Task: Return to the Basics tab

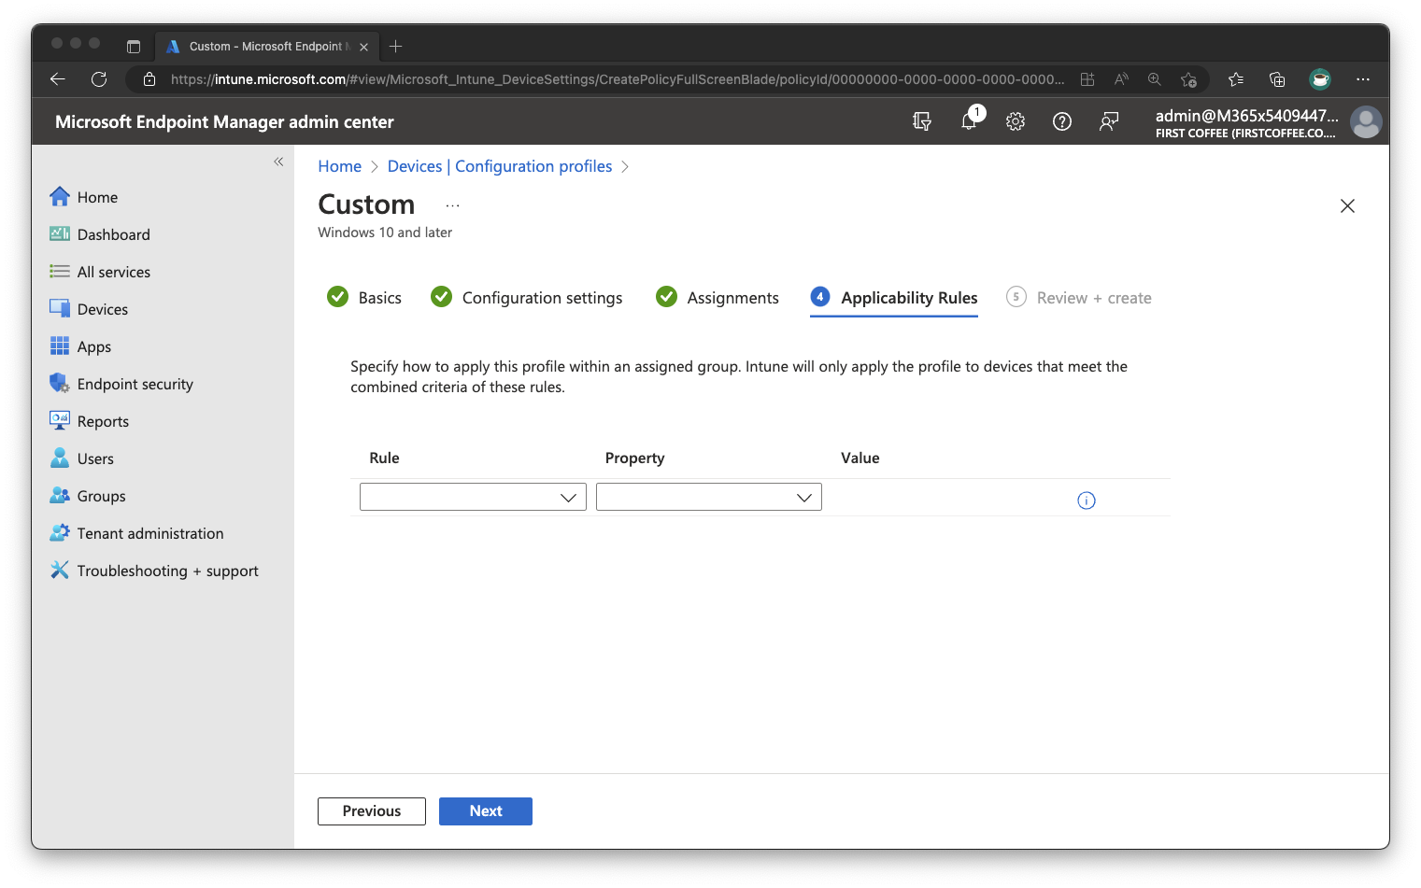Action: click(x=379, y=297)
